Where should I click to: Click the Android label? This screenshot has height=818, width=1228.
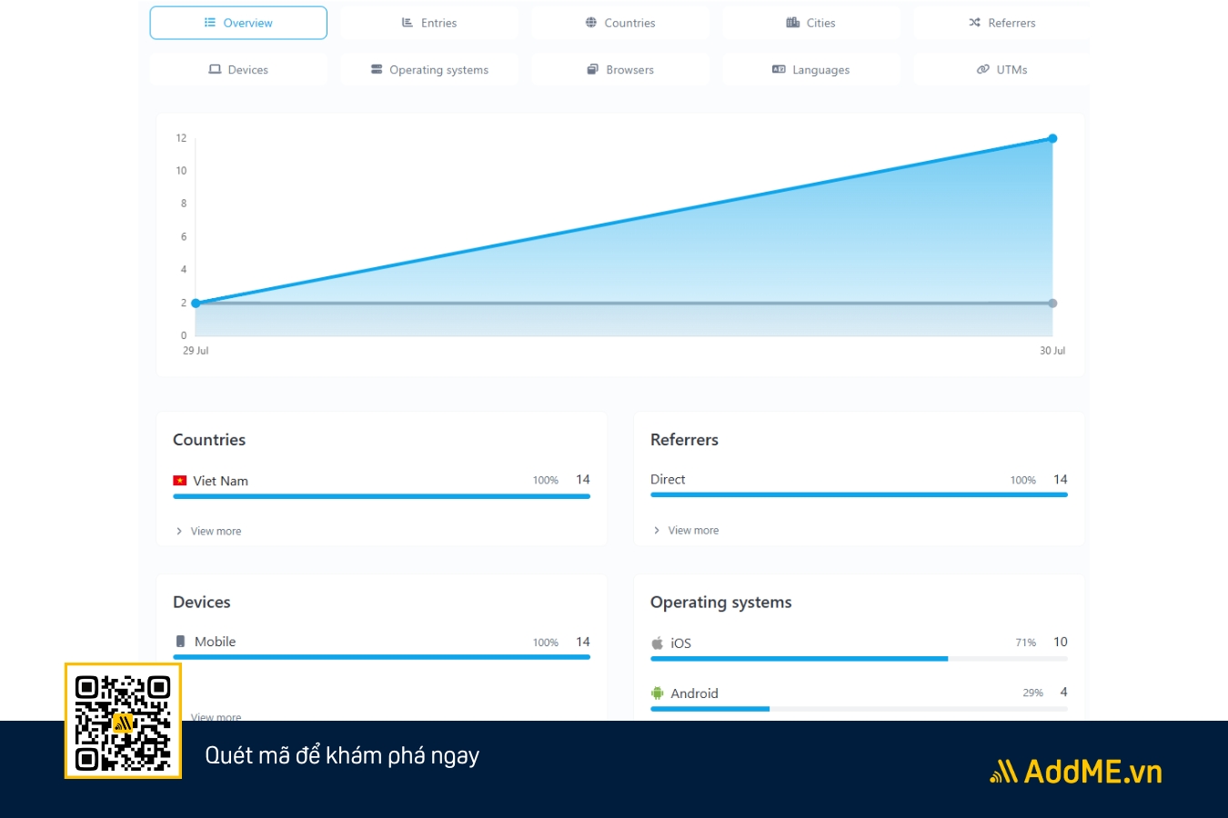click(x=694, y=693)
